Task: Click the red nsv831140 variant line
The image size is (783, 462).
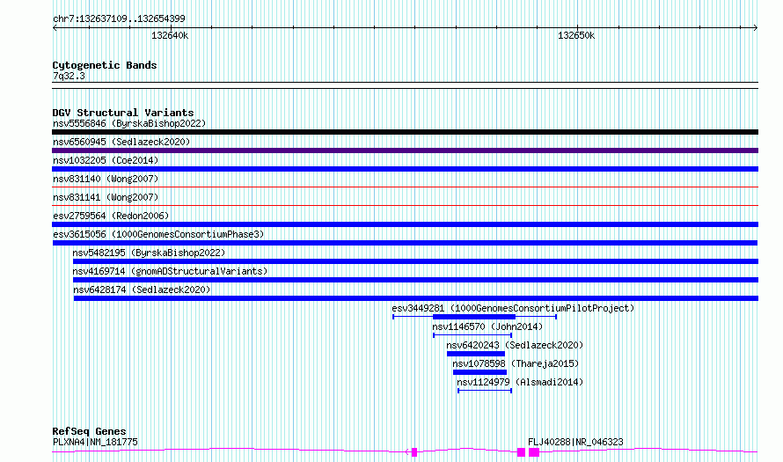Action: pyautogui.click(x=405, y=187)
